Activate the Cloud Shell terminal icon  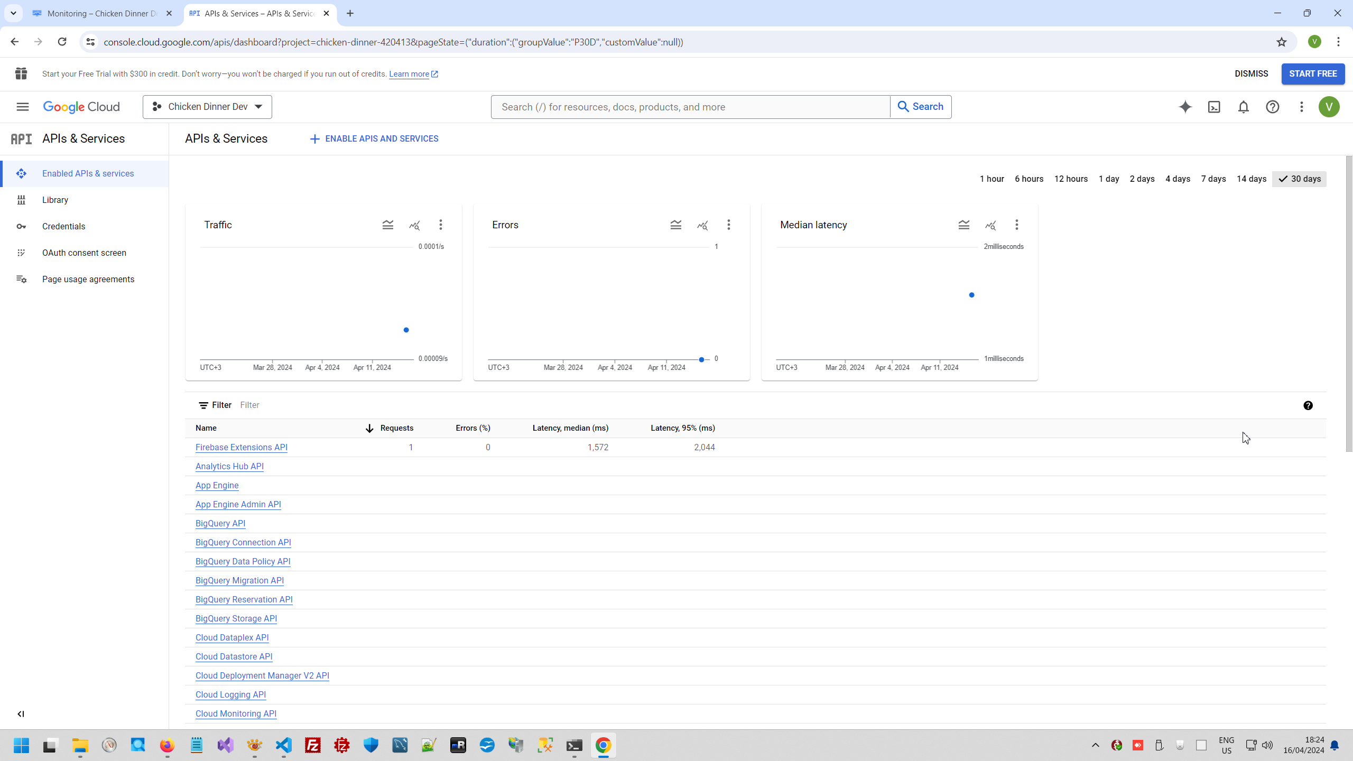pyautogui.click(x=1214, y=107)
